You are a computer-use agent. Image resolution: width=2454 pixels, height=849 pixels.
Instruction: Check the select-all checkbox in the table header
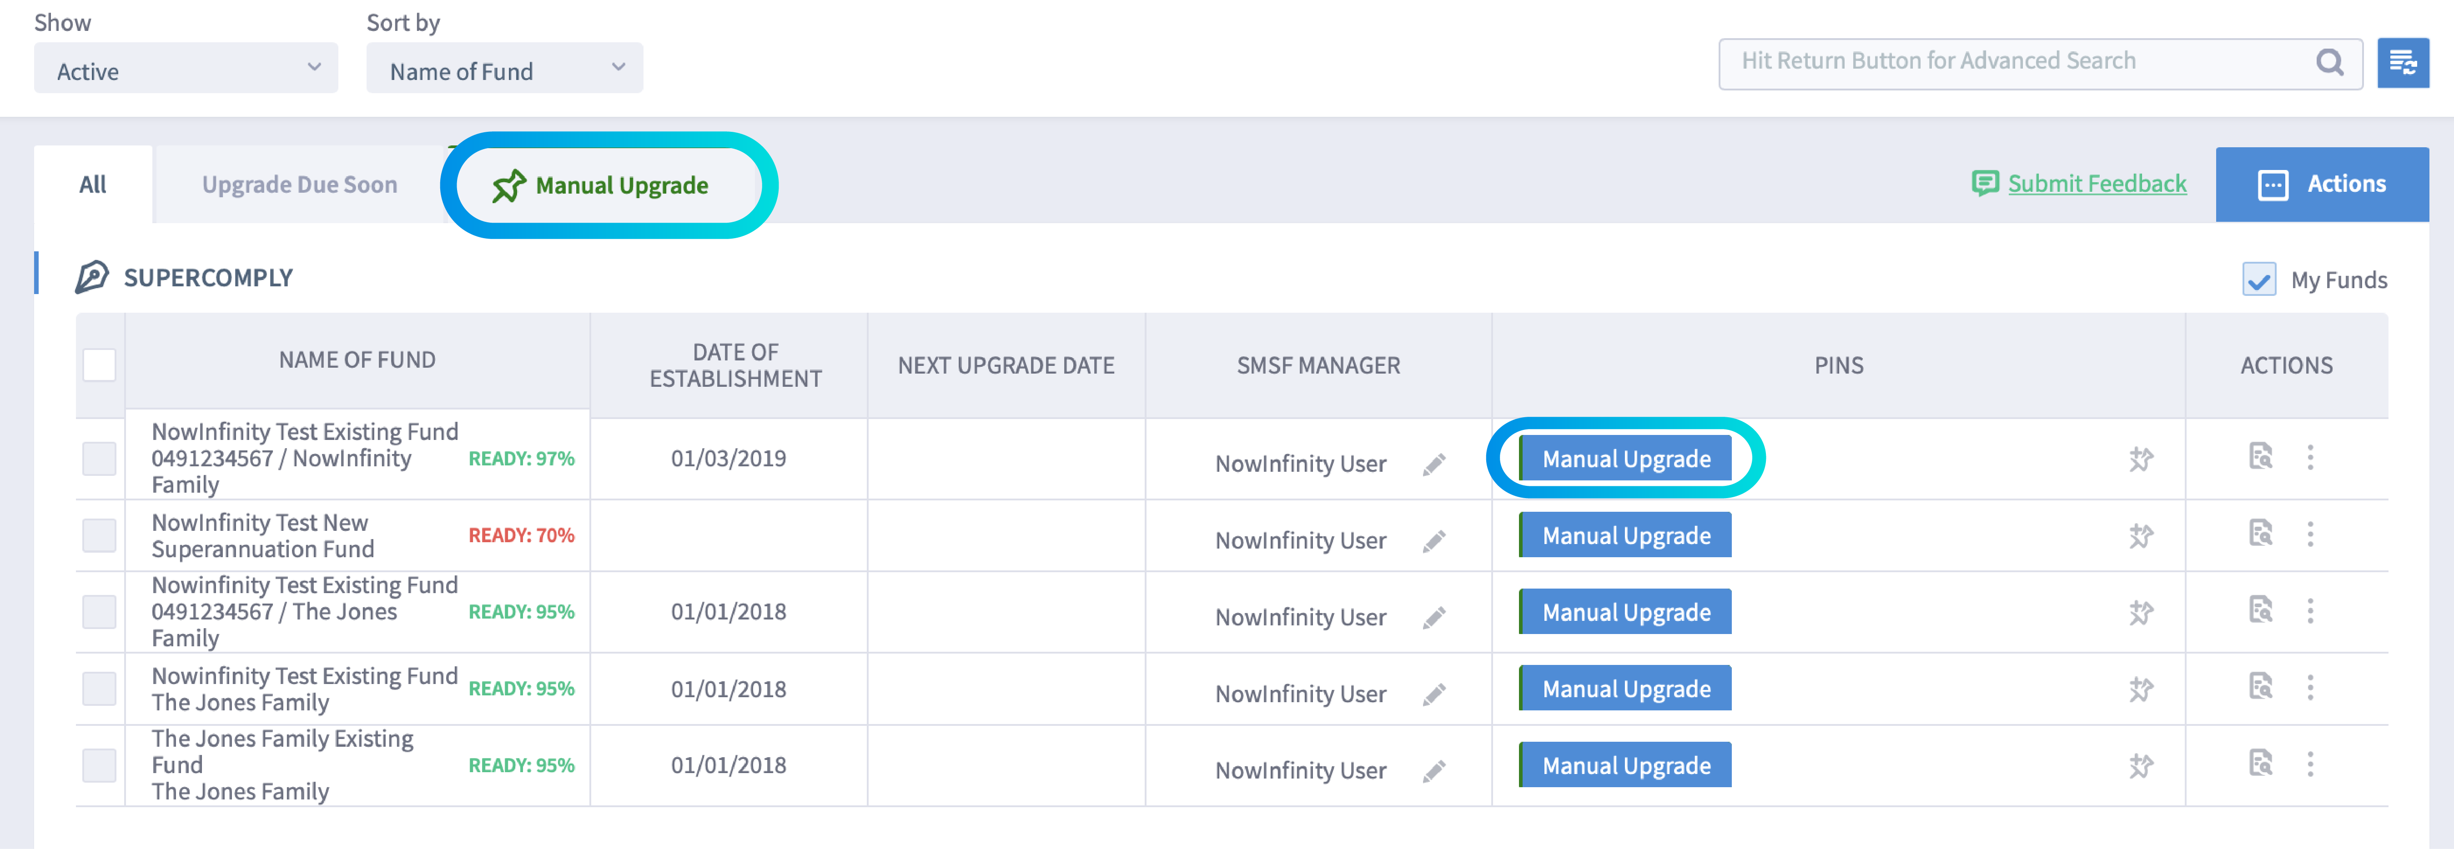(x=99, y=364)
